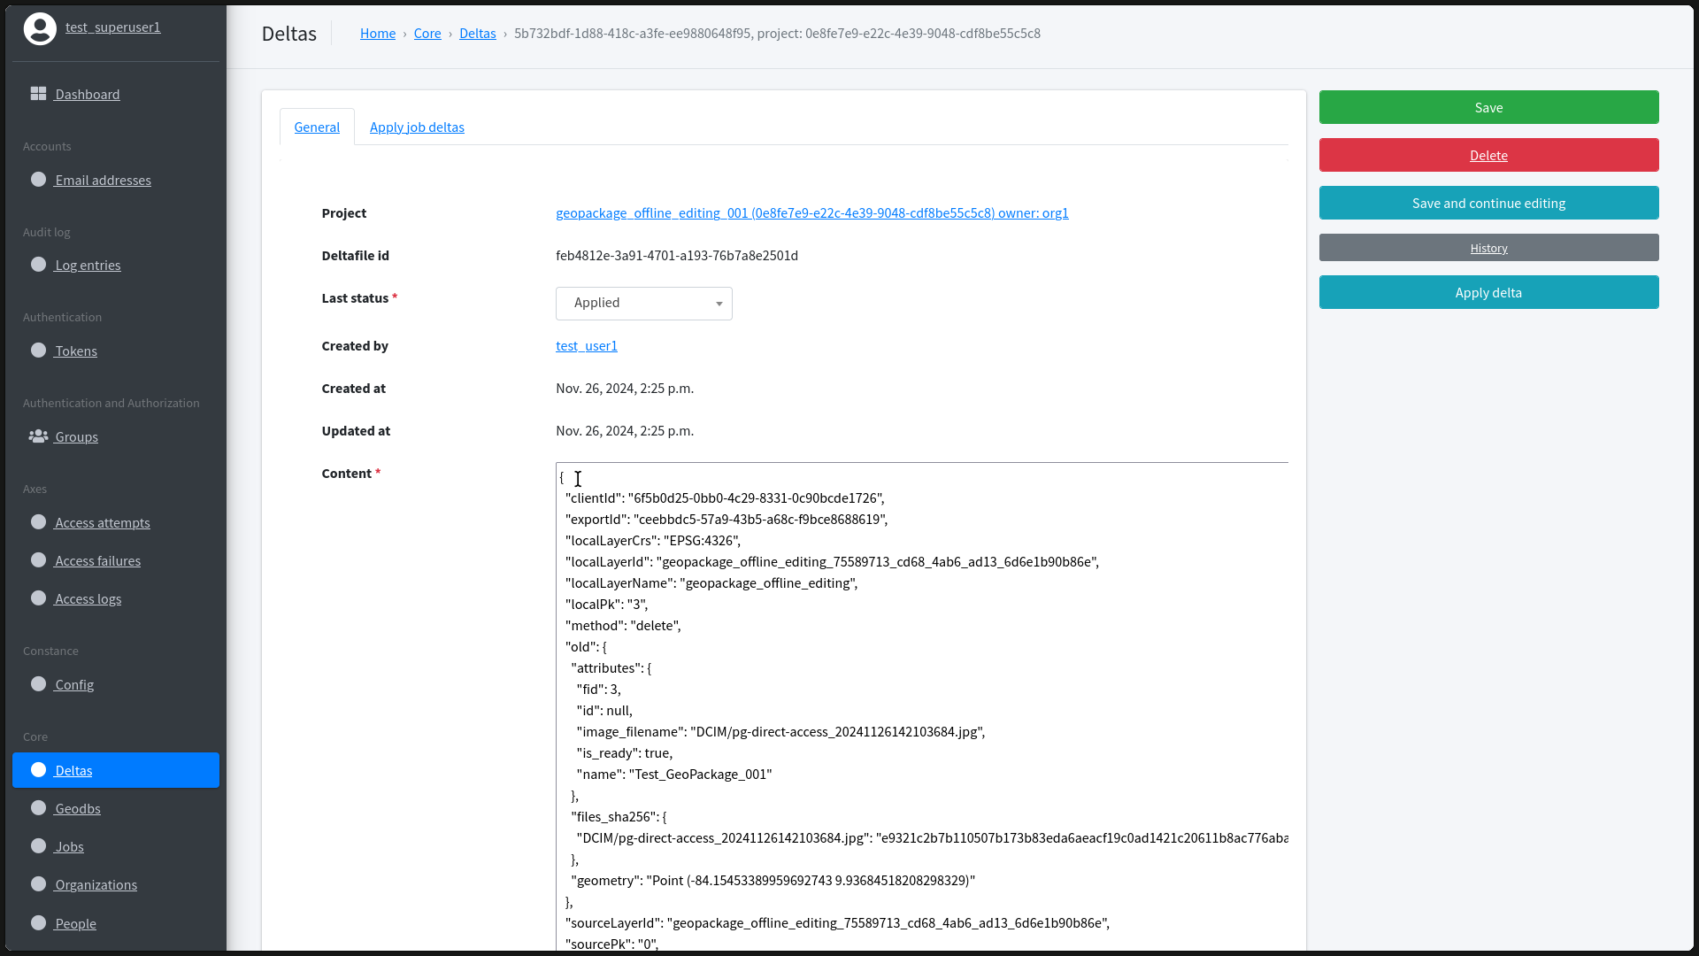This screenshot has height=956, width=1699.
Task: Click the red Delete button
Action: pos(1488,156)
